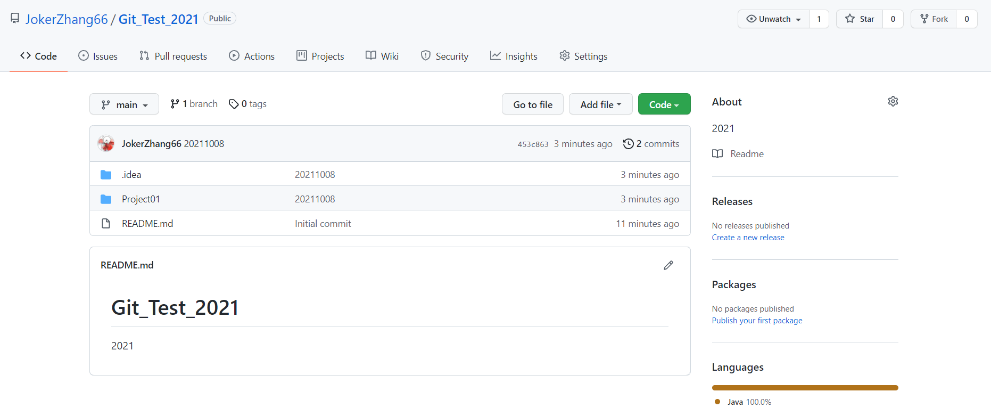The image size is (991, 416).
Task: Open the green Code dropdown button
Action: pyautogui.click(x=664, y=104)
